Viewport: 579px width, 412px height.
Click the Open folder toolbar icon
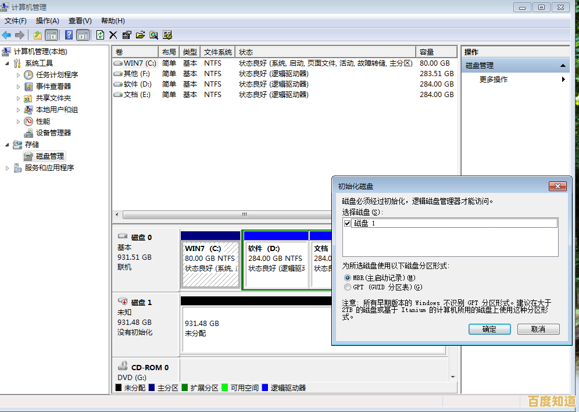[140, 35]
